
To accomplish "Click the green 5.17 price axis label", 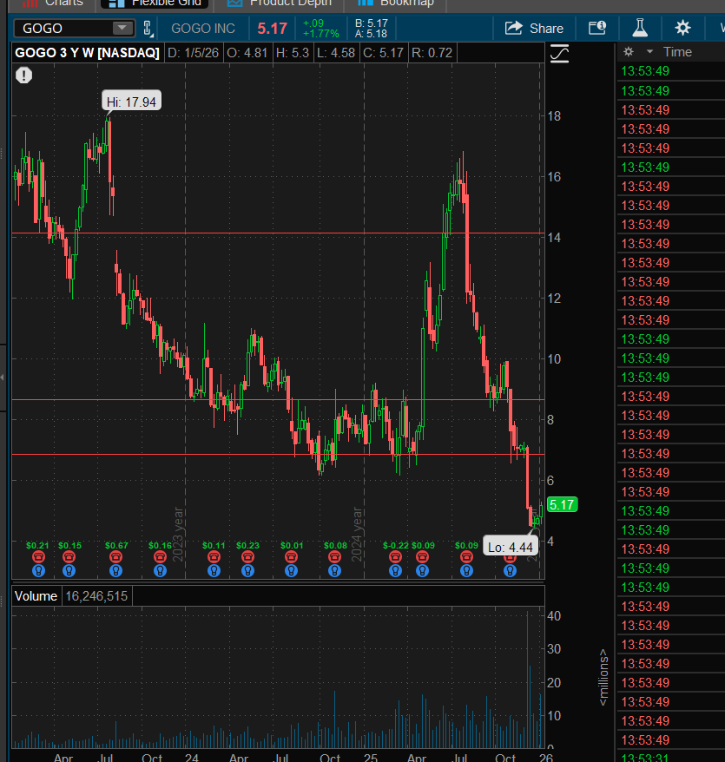I will click(562, 504).
